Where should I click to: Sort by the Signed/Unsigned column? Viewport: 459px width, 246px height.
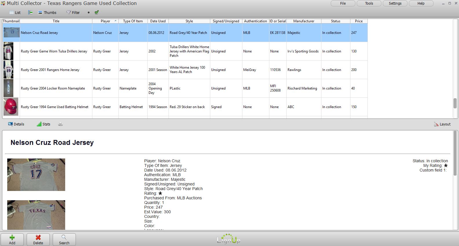pyautogui.click(x=226, y=21)
